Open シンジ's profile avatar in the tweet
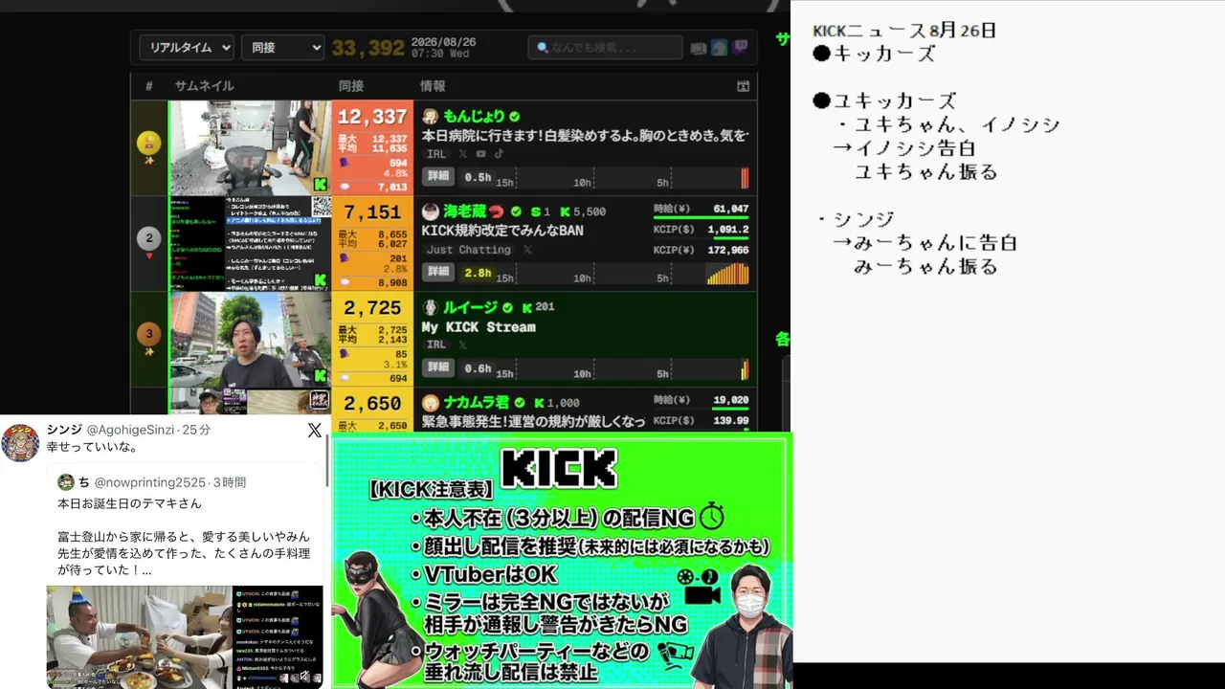 tap(20, 443)
